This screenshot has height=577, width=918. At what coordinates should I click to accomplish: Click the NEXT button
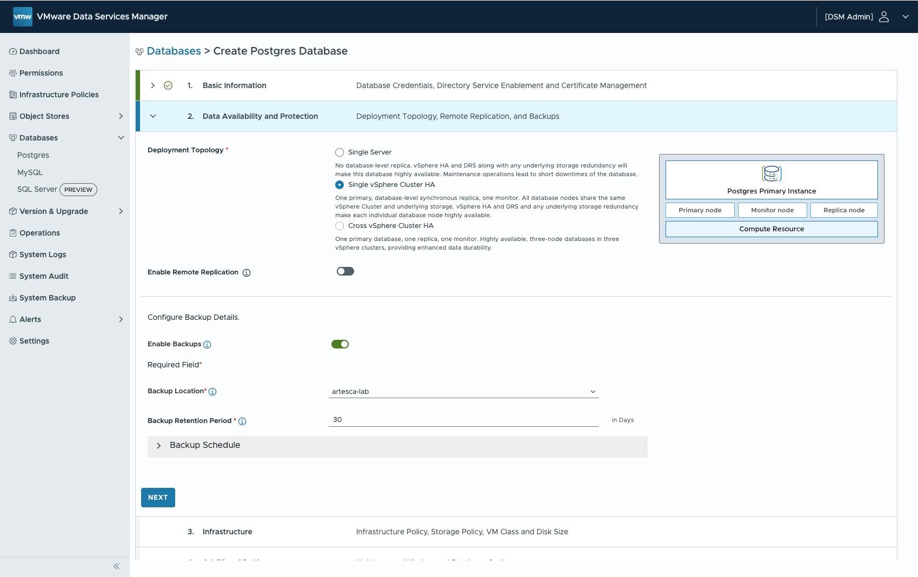point(158,498)
